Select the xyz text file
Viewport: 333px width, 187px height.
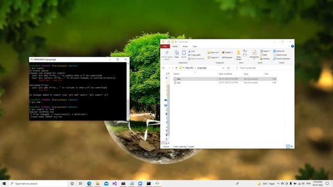coord(225,83)
